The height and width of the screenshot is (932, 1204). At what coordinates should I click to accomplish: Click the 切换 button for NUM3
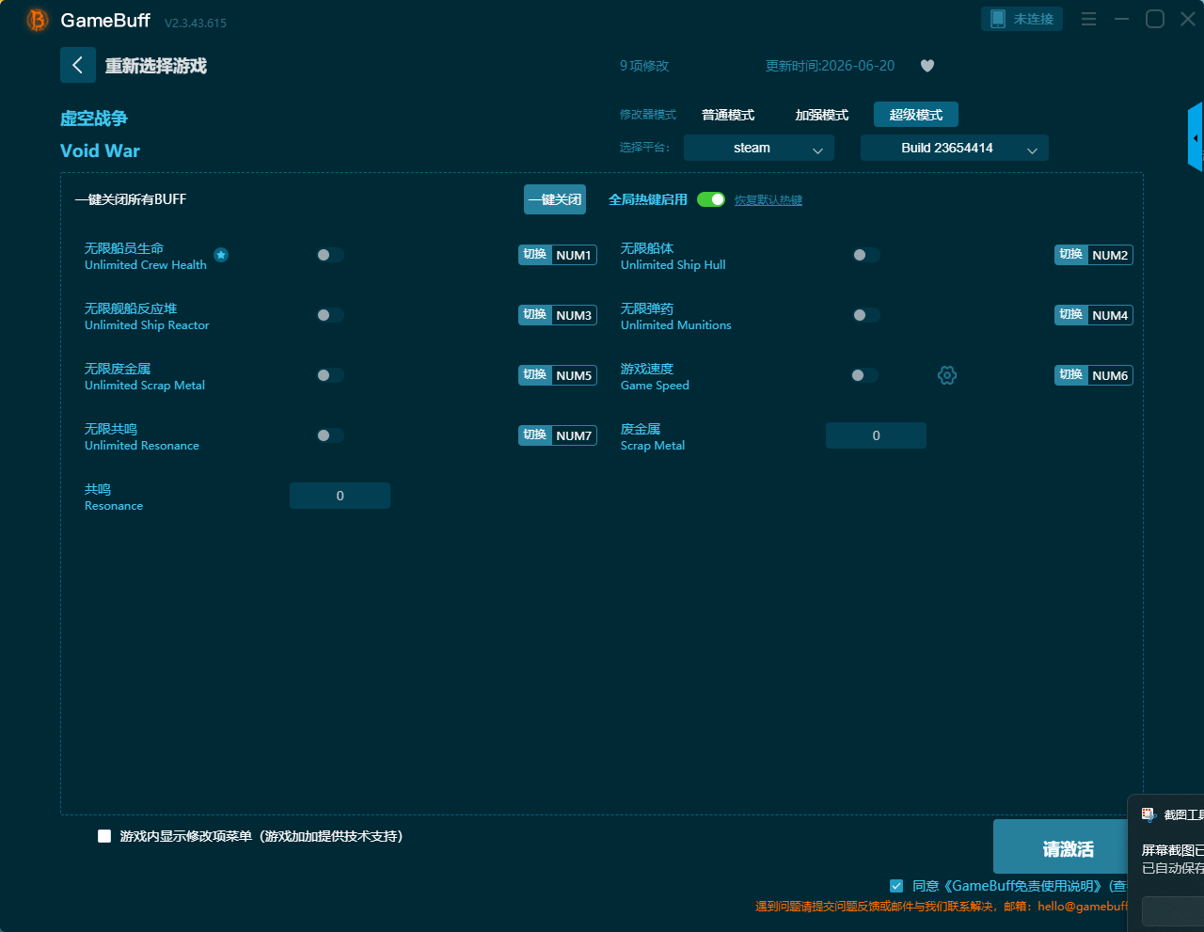[535, 315]
